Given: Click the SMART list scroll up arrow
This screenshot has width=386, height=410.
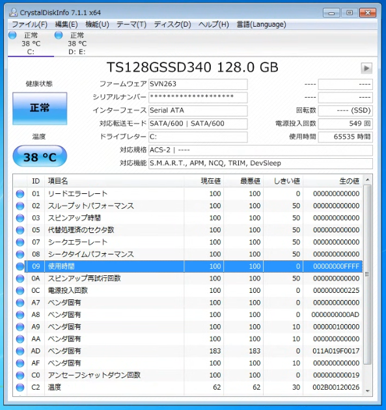Looking at the screenshot, I should (367, 180).
